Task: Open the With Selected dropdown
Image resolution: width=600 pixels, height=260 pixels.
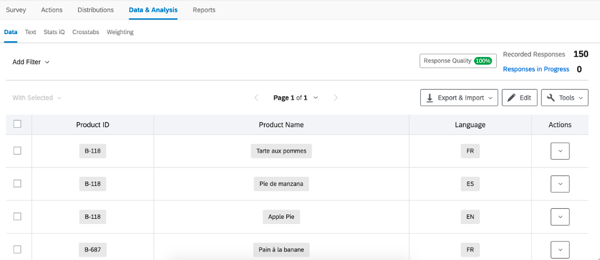Action: click(37, 98)
